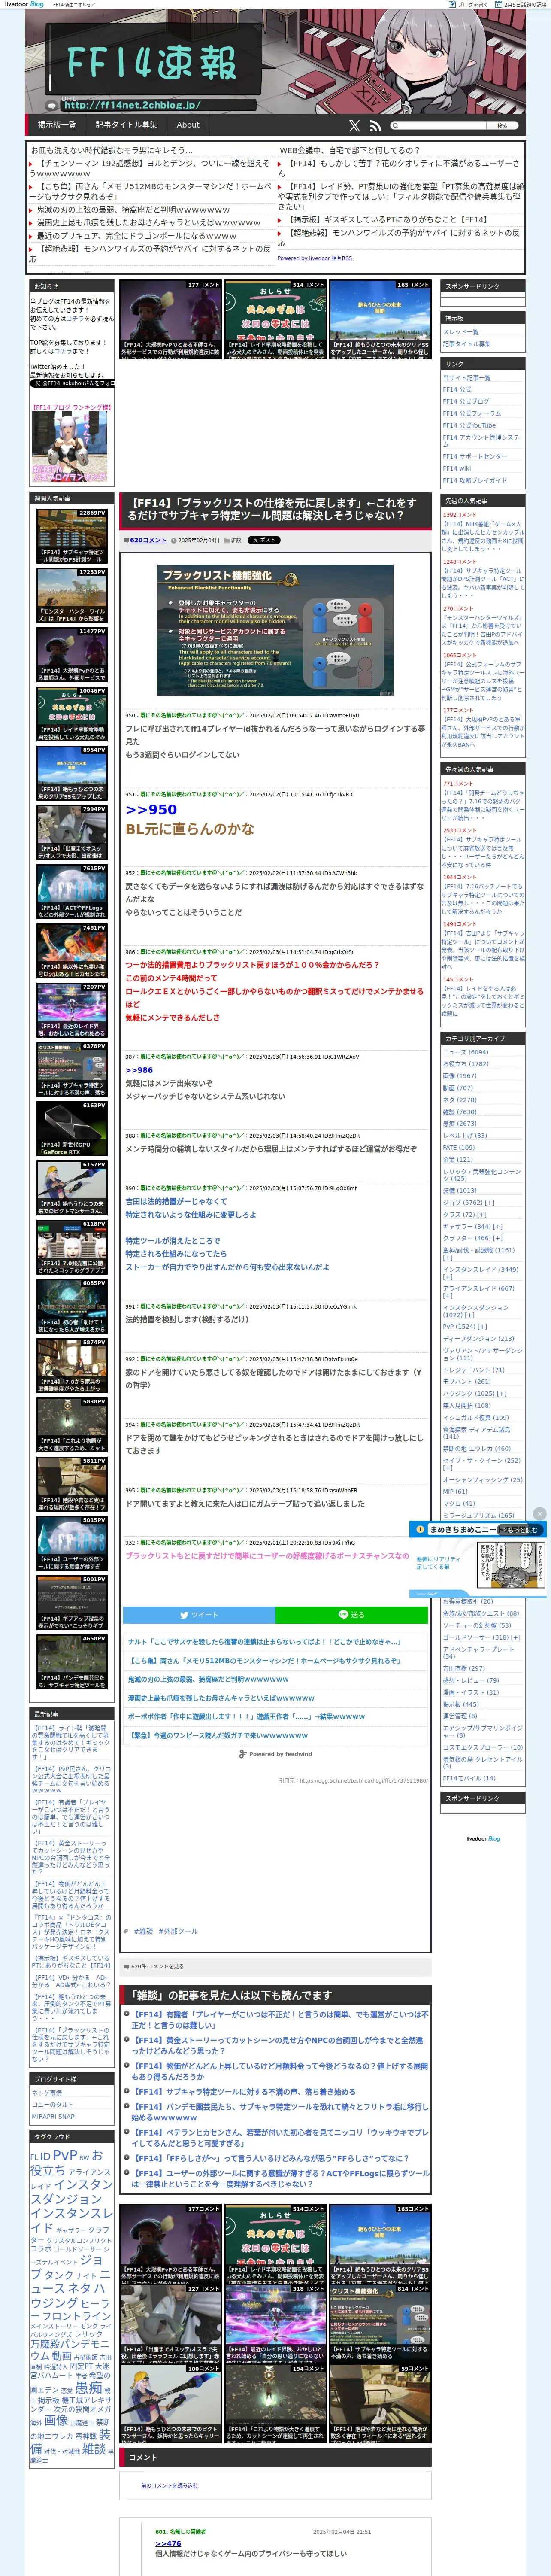Click the >>950 anchor in post 951
The height and width of the screenshot is (2576, 551).
point(151,810)
